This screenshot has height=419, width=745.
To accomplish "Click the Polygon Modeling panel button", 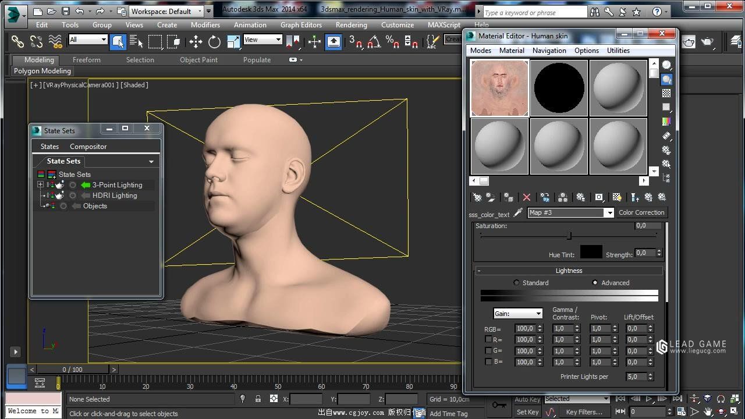I will pos(42,71).
